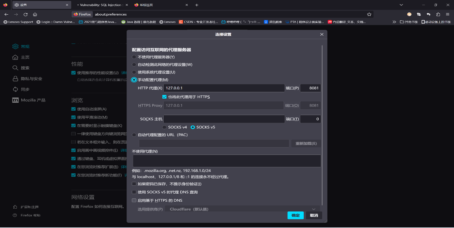Open the 其他书签 bookmarks folder
Image resolution: width=454 pixels, height=228 pixels.
click(409, 22)
